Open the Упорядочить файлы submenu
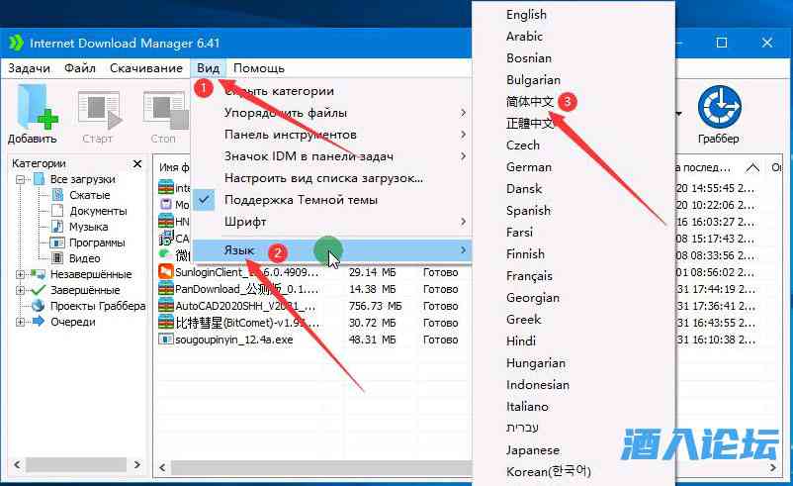Image resolution: width=793 pixels, height=486 pixels. click(331, 113)
